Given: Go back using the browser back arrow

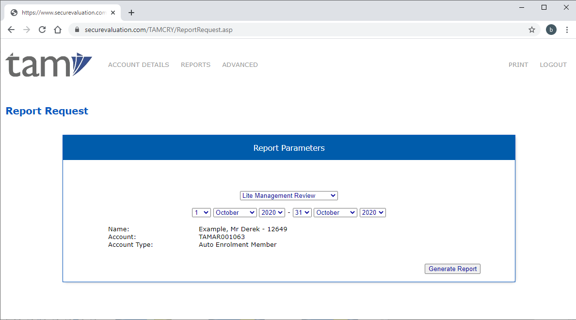Looking at the screenshot, I should point(11,30).
